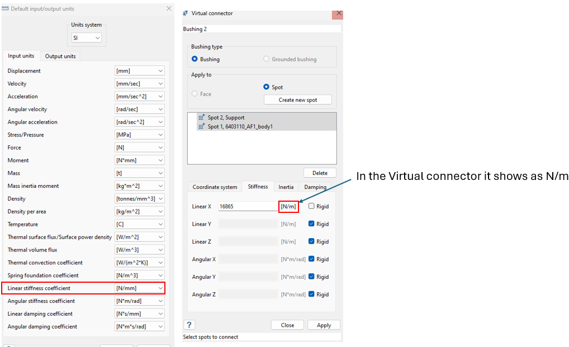Image resolution: width=569 pixels, height=347 pixels.
Task: Close the Virtual connector dialog
Action: coord(338,14)
